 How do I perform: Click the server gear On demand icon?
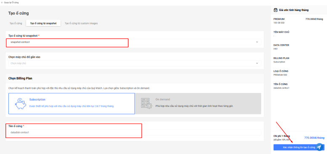tap(146, 104)
